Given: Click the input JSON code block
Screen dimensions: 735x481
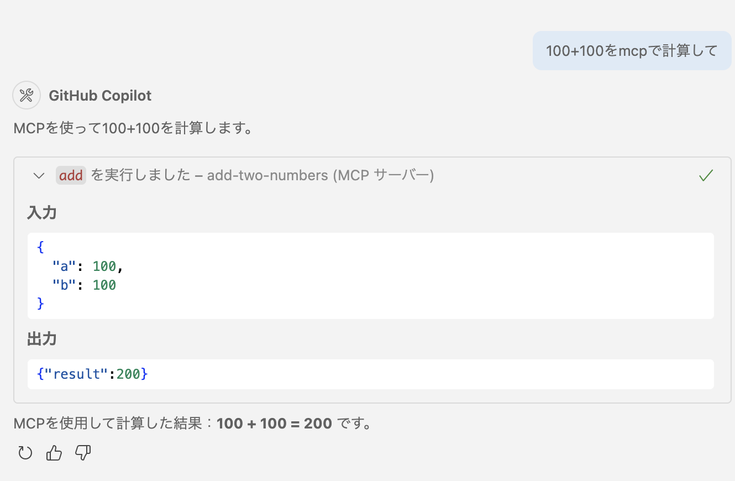Looking at the screenshot, I should 370,275.
